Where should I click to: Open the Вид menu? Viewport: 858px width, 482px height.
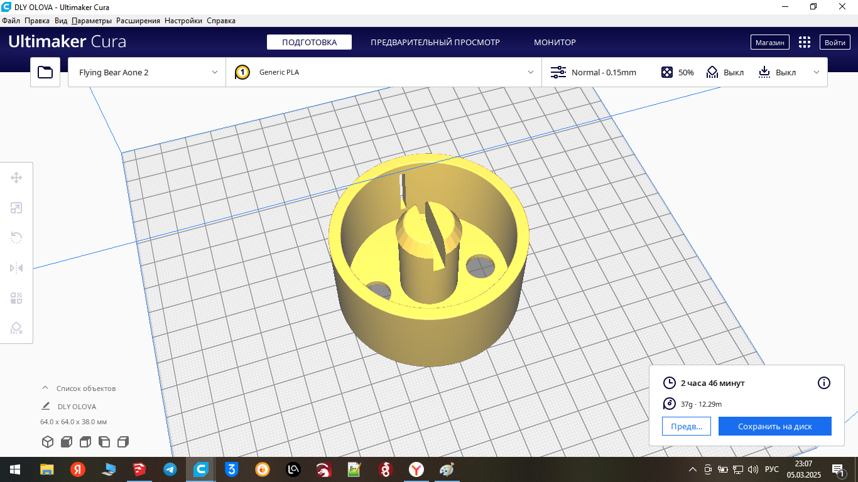pos(61,21)
